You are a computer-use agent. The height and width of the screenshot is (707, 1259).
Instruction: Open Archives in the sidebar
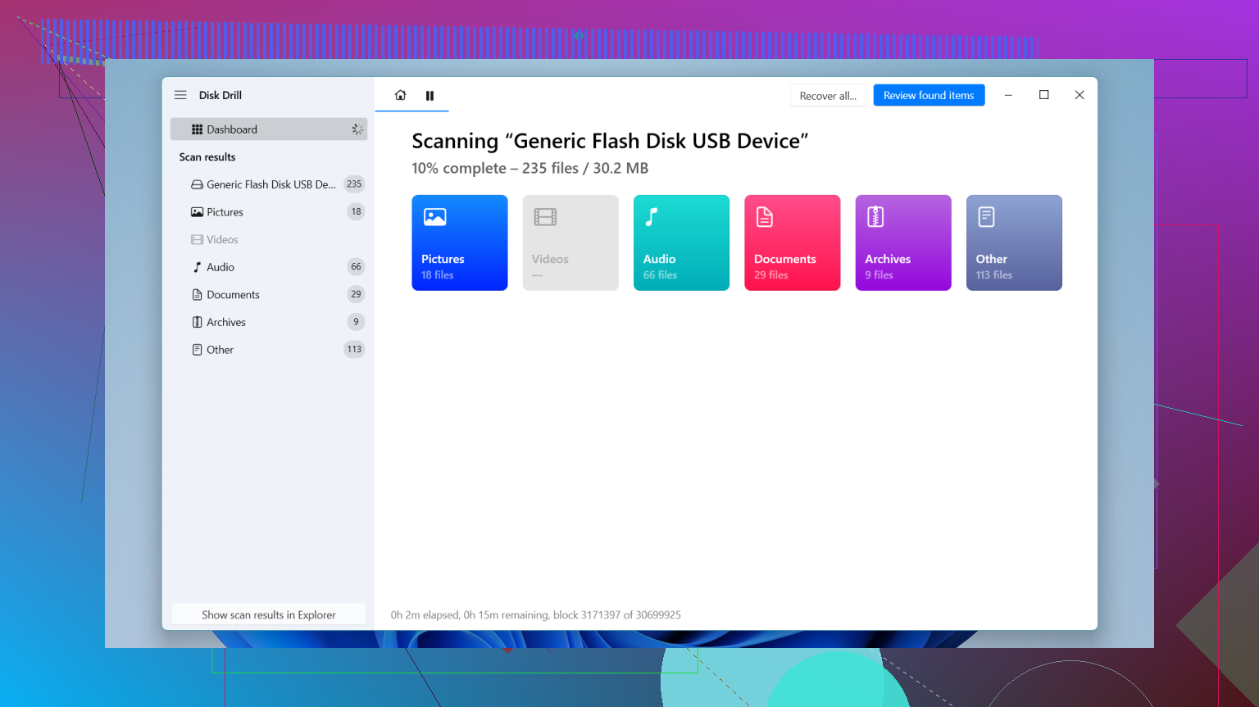(x=269, y=322)
